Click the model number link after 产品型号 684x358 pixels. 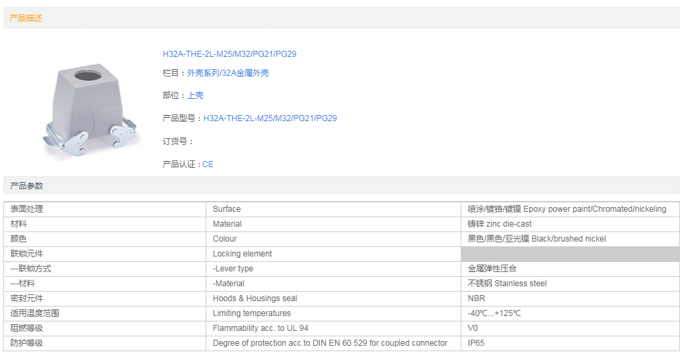click(x=270, y=118)
